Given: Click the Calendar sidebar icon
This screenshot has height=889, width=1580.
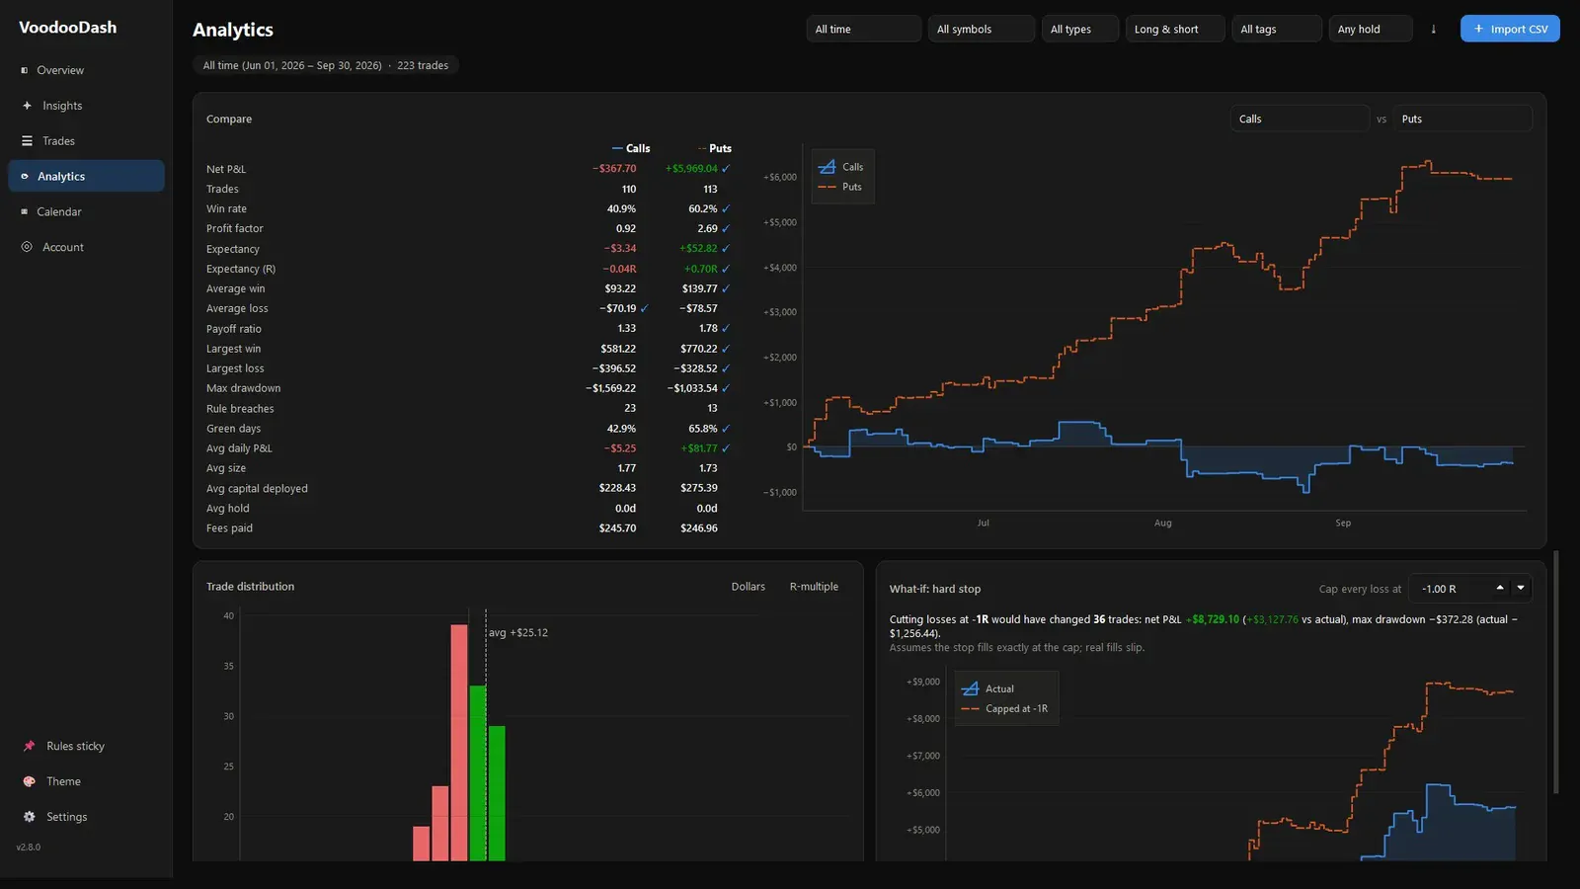Looking at the screenshot, I should tap(24, 211).
